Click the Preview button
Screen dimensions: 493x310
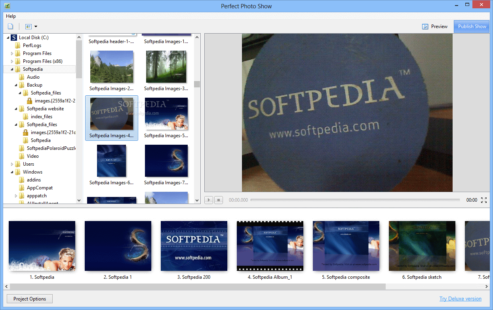[x=435, y=26]
